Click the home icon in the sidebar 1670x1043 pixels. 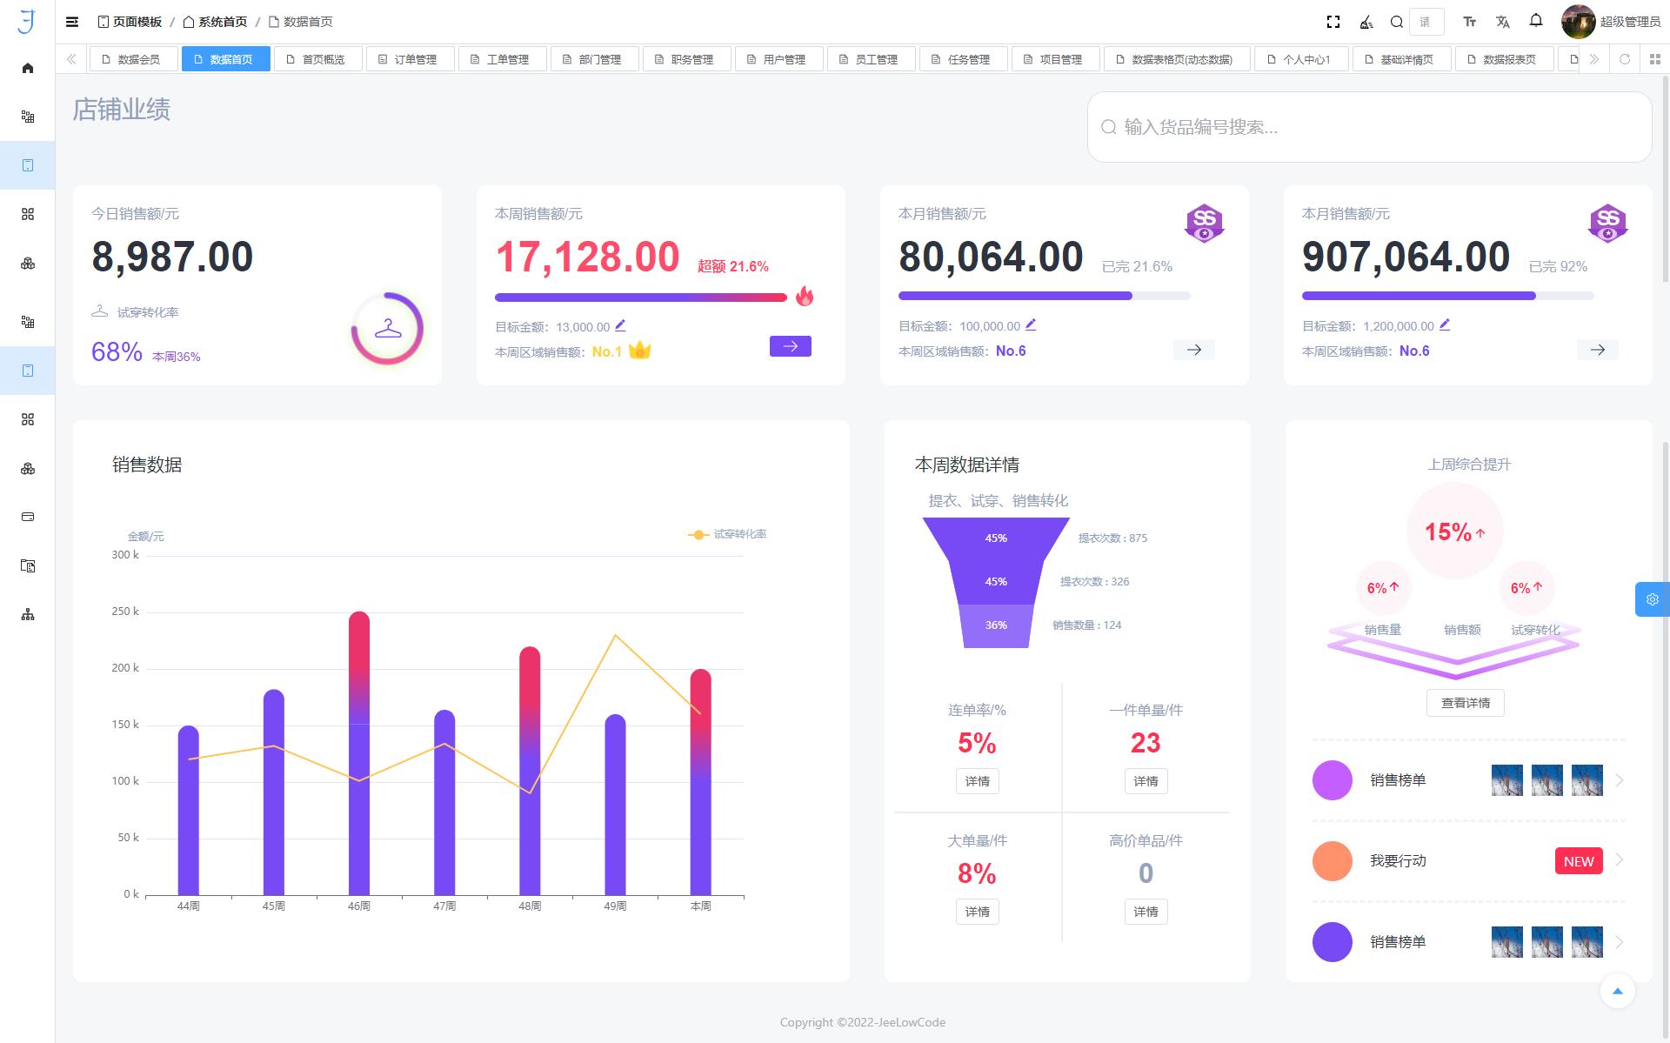coord(28,68)
